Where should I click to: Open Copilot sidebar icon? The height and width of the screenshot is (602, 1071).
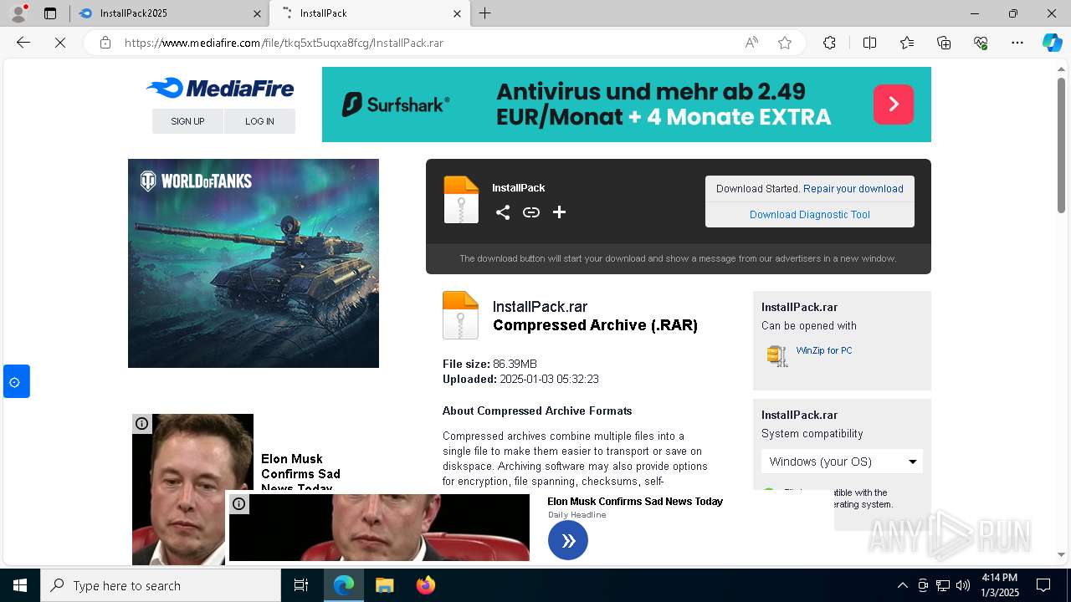(x=1052, y=43)
